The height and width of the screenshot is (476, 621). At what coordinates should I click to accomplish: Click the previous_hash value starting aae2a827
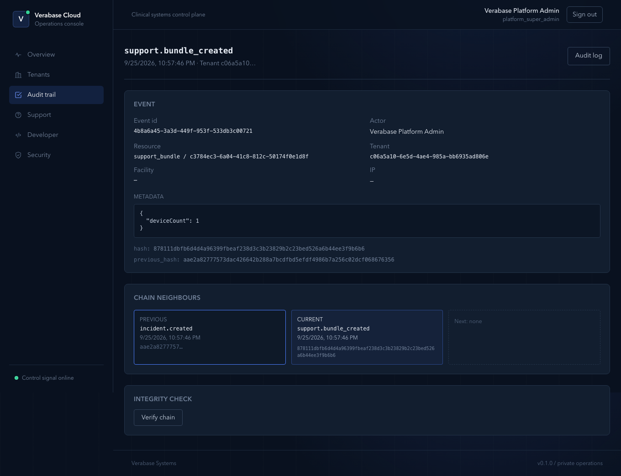(x=289, y=260)
